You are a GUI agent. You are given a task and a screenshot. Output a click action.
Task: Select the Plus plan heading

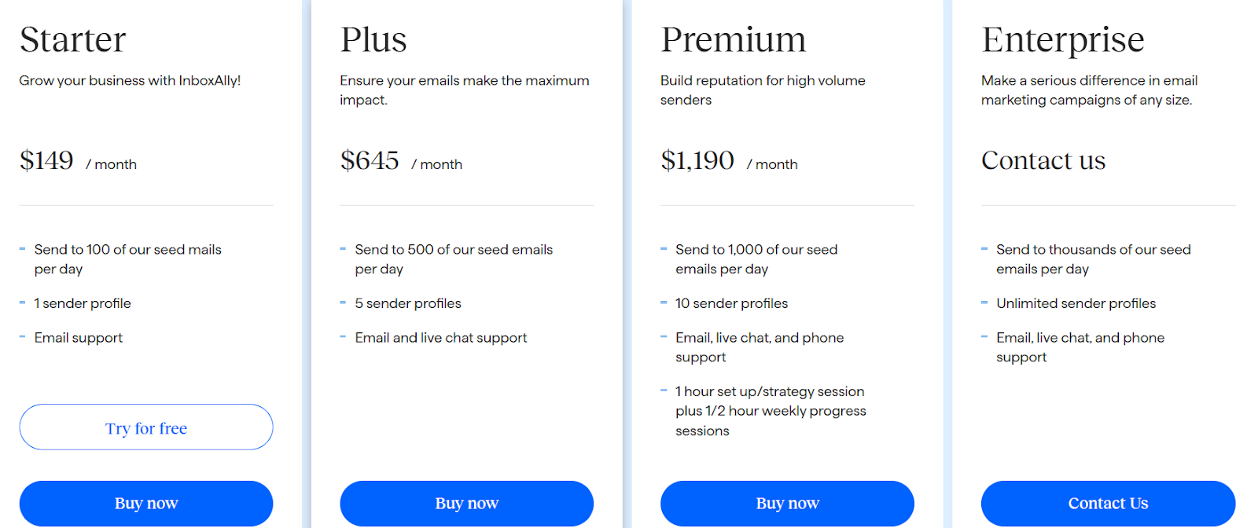373,39
